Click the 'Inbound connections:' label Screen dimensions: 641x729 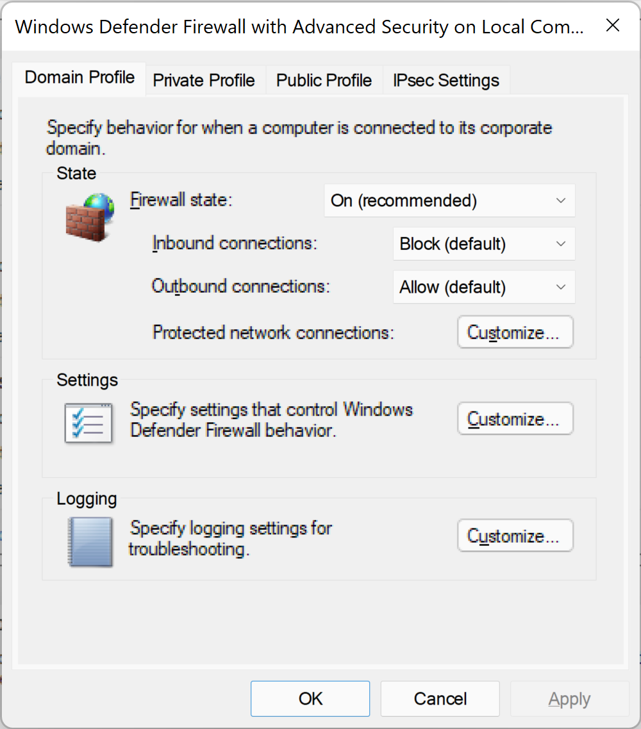(235, 243)
